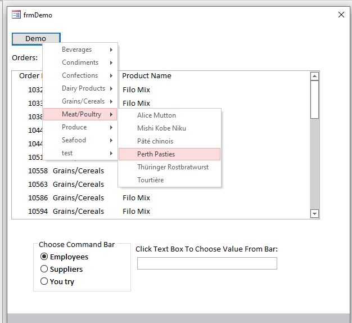The width and height of the screenshot is (352, 323).
Task: Expand the Condiments submenu
Action: click(x=80, y=62)
